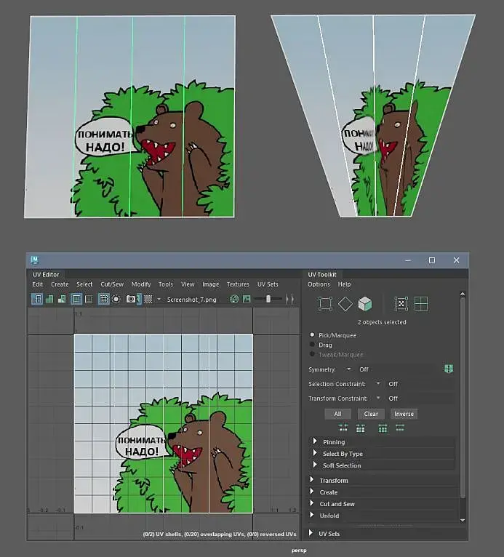Screen dimensions: 504x557
Task: Click the boxed X selection icon in UV Toolkit
Action: click(401, 304)
